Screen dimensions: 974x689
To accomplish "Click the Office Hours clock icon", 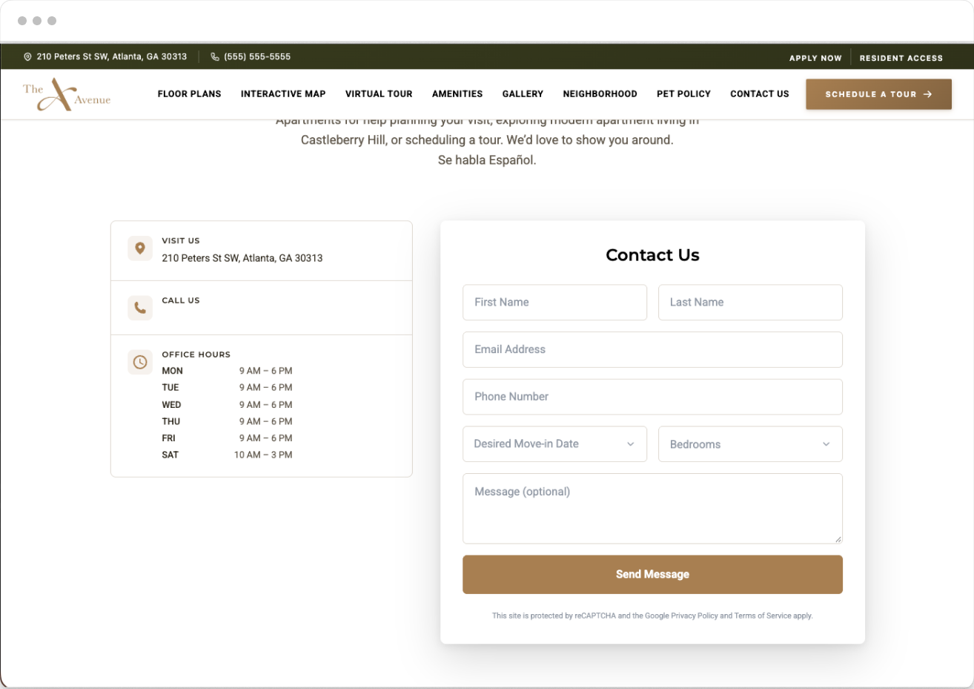I will [140, 362].
